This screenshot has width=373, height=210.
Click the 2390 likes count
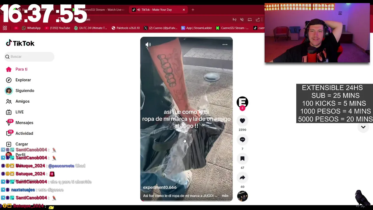(x=242, y=130)
